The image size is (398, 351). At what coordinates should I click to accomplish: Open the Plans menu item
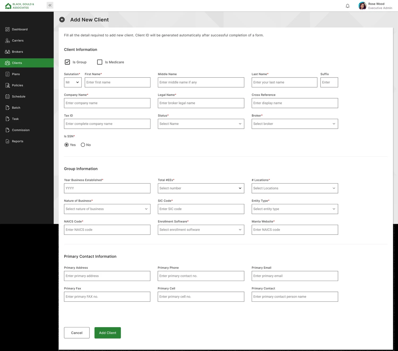click(27, 74)
